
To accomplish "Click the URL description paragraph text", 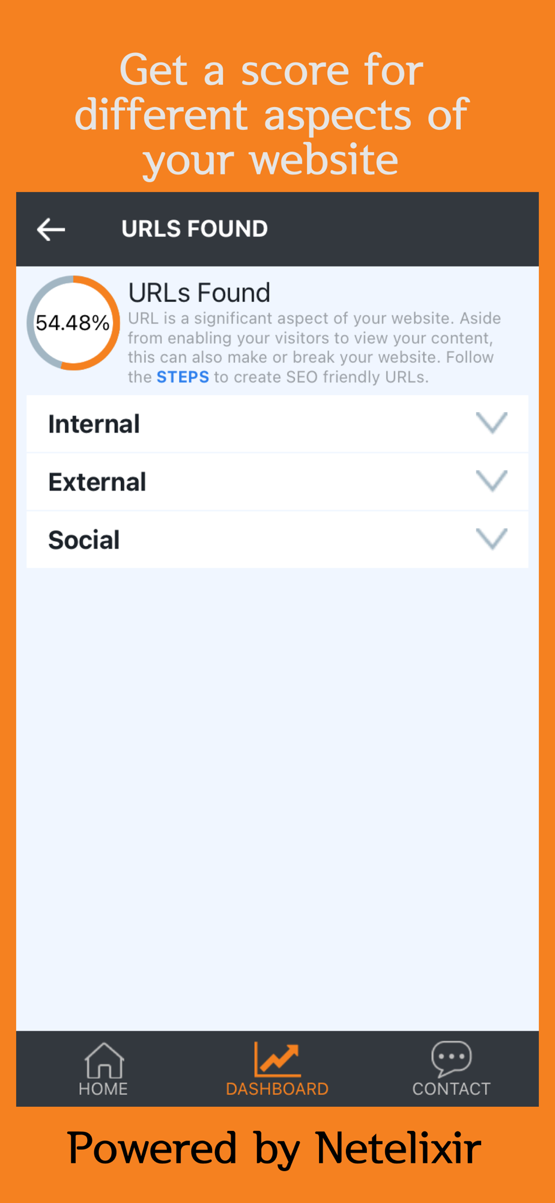I will [315, 348].
